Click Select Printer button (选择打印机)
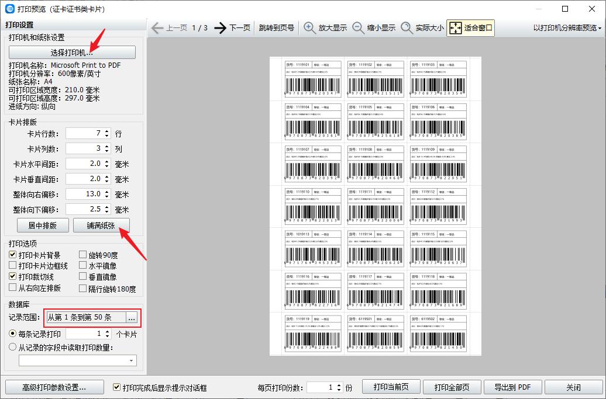Screen dimensions: 606x399 pyautogui.click(x=72, y=53)
